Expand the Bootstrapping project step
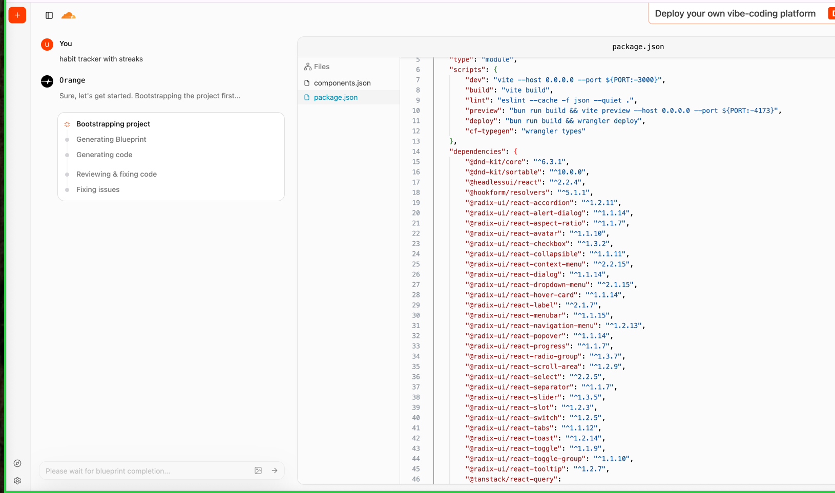Image resolution: width=835 pixels, height=493 pixels. tap(113, 124)
